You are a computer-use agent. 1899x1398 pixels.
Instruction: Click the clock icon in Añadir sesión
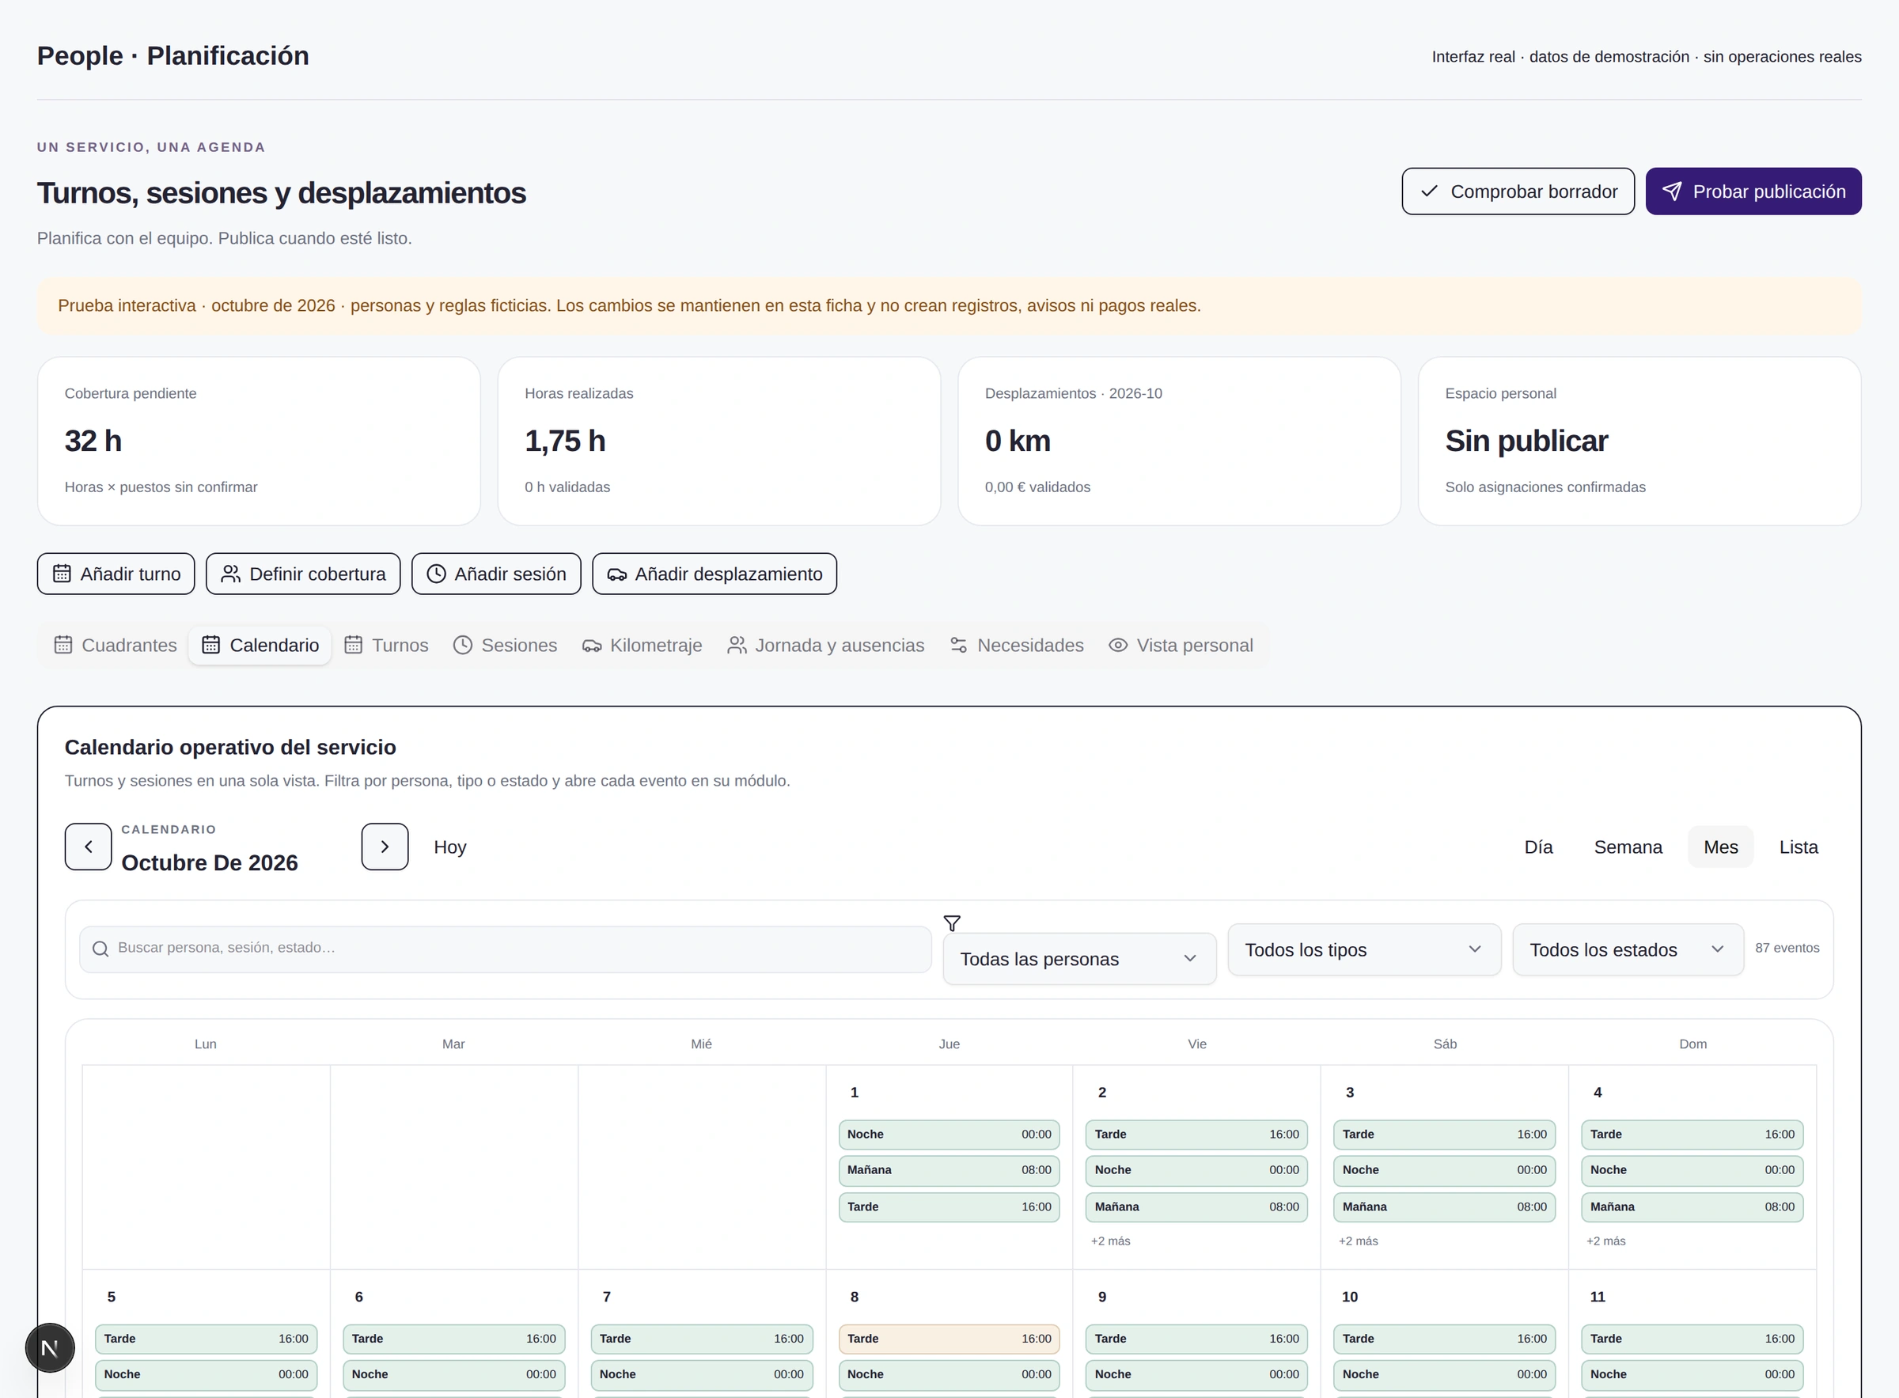[x=436, y=574]
